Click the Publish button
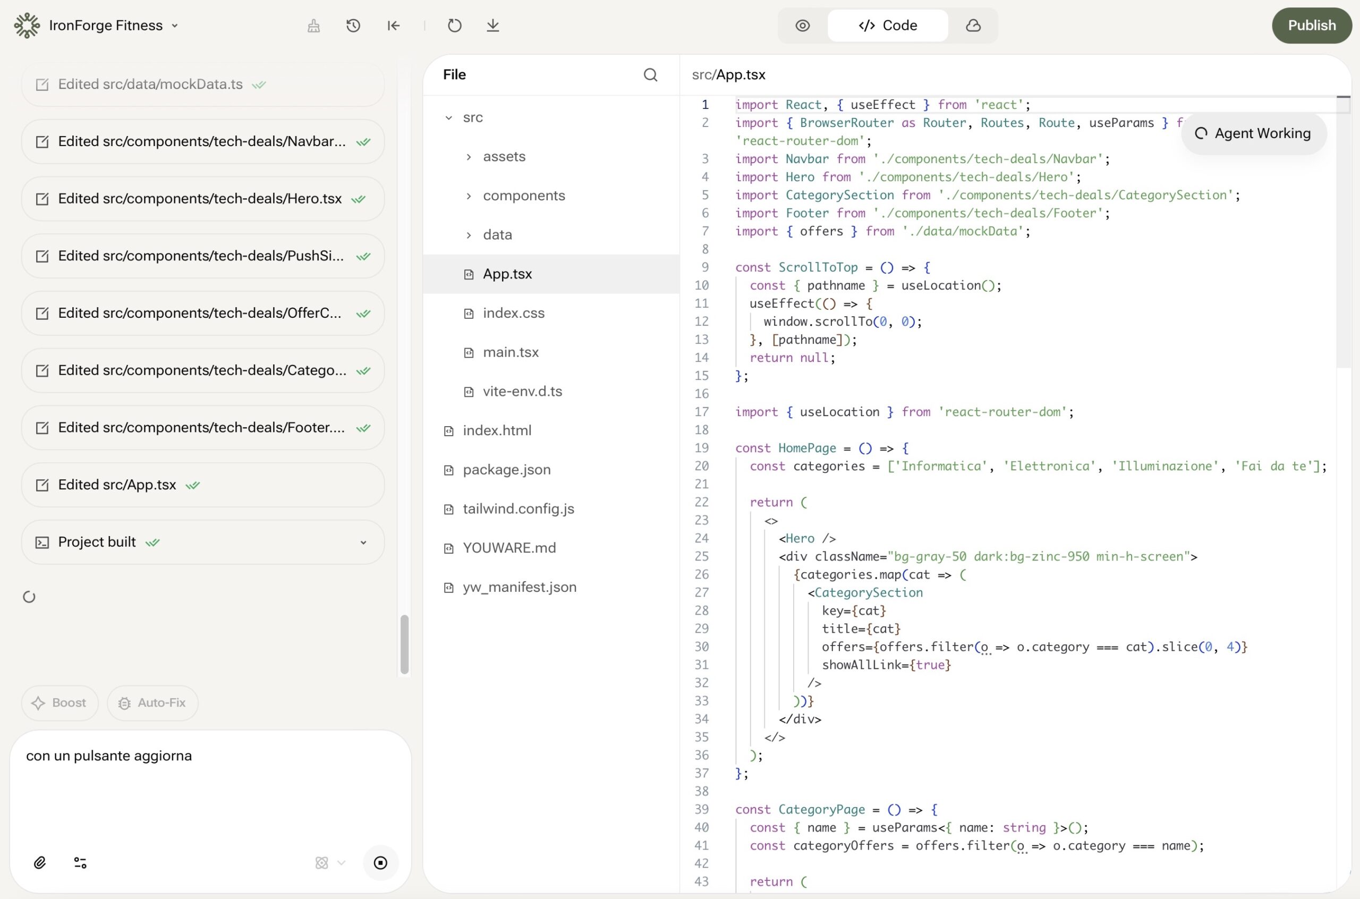 click(x=1311, y=25)
